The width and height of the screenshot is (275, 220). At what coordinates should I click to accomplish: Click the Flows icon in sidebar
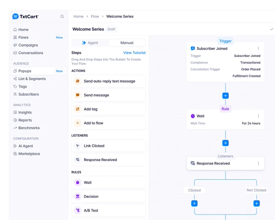point(15,37)
